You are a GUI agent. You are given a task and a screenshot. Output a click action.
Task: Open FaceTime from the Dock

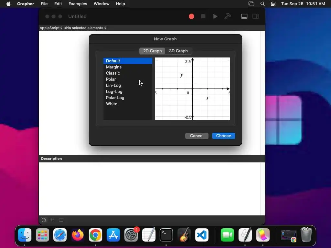click(227, 235)
